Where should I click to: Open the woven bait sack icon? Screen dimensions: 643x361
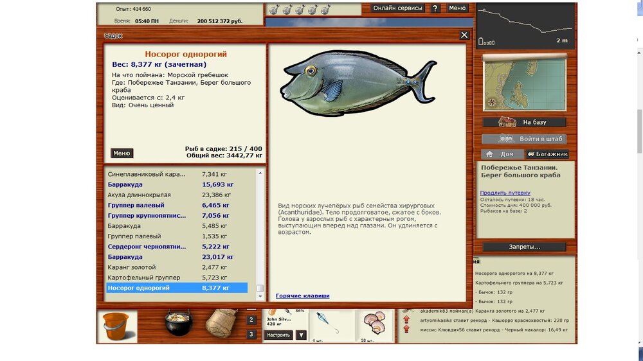tap(221, 323)
